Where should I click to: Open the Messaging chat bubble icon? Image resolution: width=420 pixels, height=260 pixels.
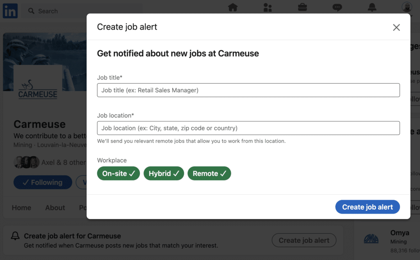[x=337, y=7]
